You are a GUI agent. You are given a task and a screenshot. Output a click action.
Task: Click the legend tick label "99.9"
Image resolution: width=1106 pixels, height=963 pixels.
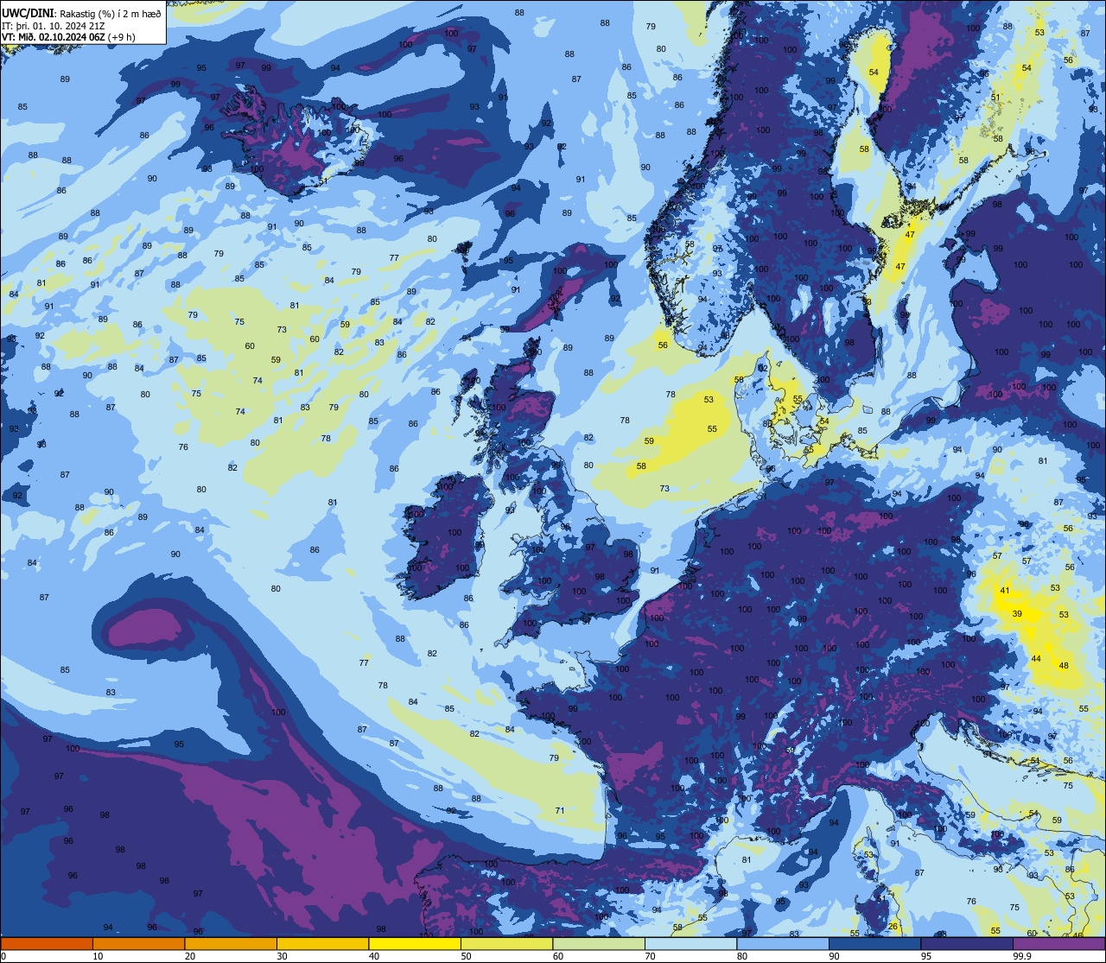coord(1022,956)
